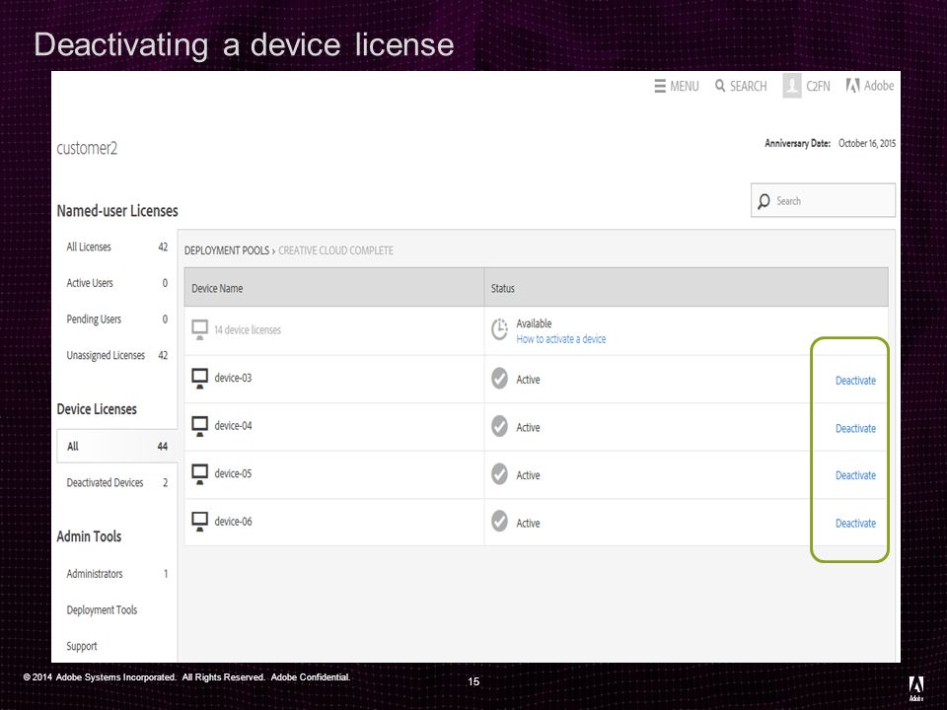Screen dimensions: 947x710
Task: Click into the Search input field
Action: tap(823, 200)
